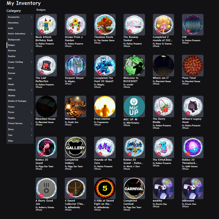Open the Wiggity. creator link under Serpent Slayer
Viewport: 219px width, 219px height.
(72, 81)
